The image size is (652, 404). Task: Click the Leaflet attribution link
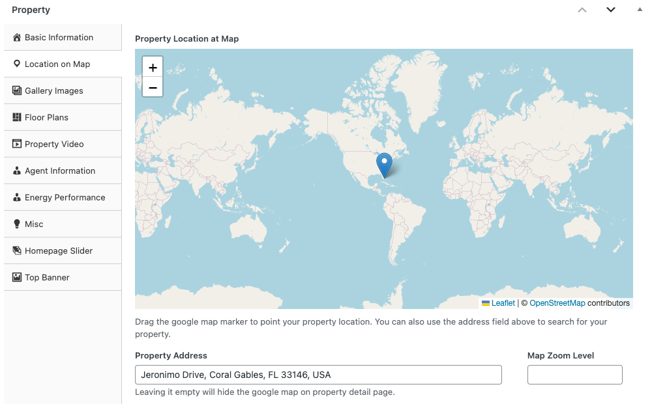tap(503, 303)
